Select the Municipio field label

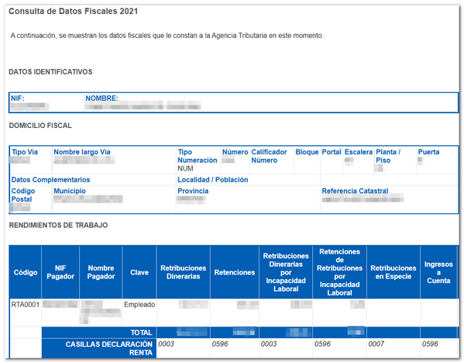tap(70, 191)
